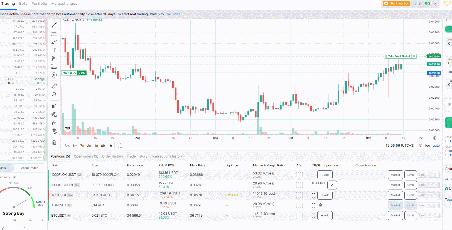
Task: Collapse the drawing toolbar side arrow
Action: click(60, 134)
